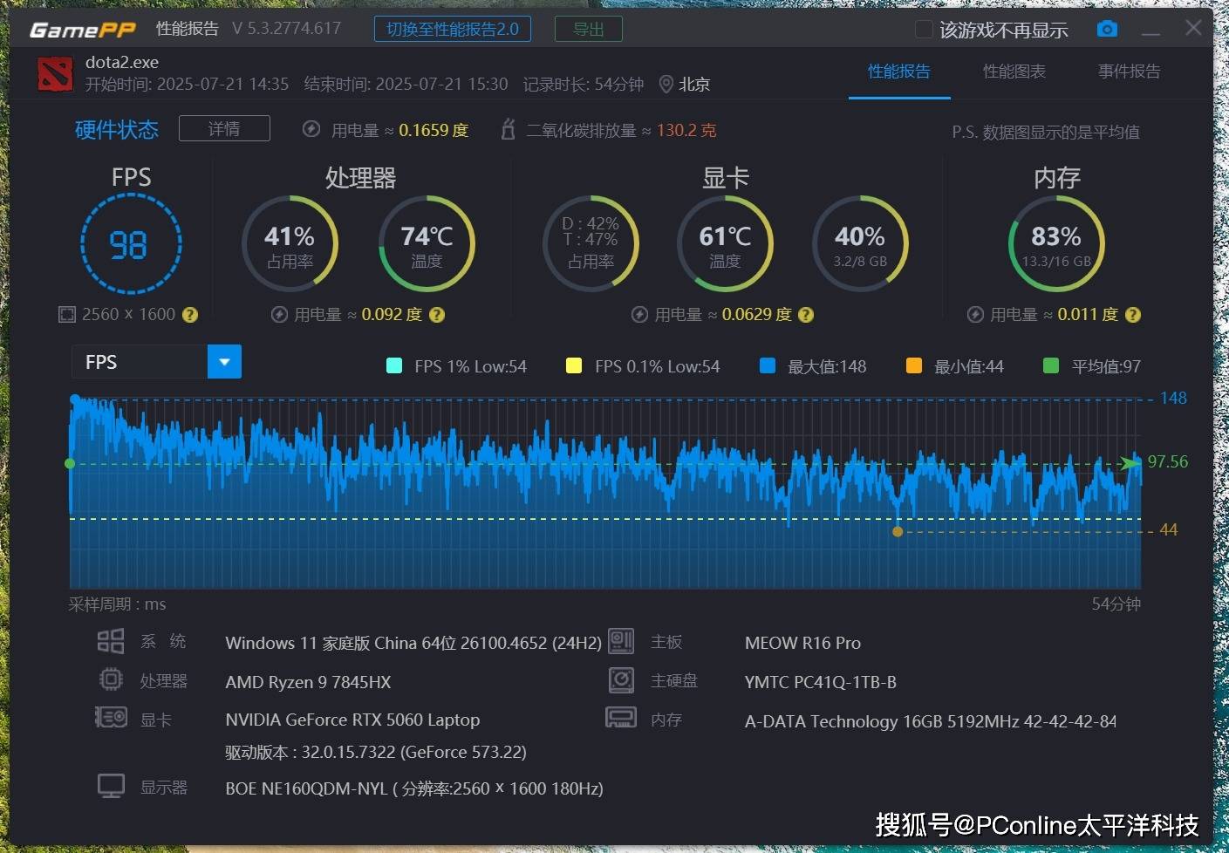This screenshot has width=1229, height=853.
Task: Click the camera screenshot icon
Action: click(1107, 29)
